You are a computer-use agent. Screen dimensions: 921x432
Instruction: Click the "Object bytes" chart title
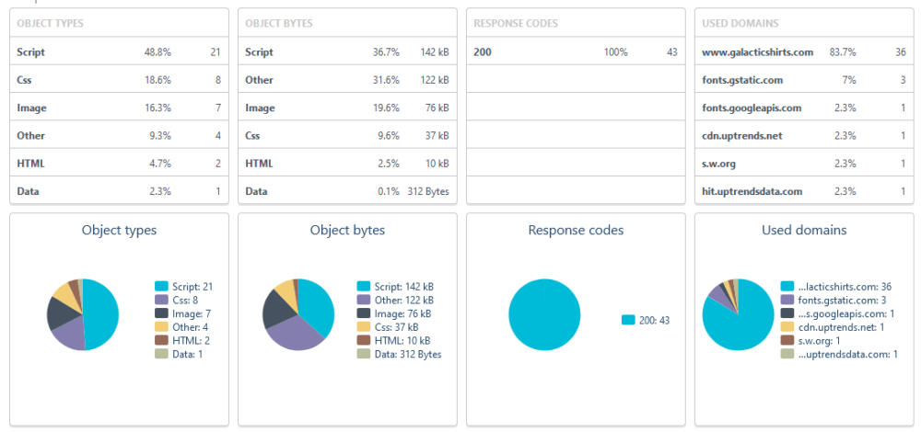(348, 231)
